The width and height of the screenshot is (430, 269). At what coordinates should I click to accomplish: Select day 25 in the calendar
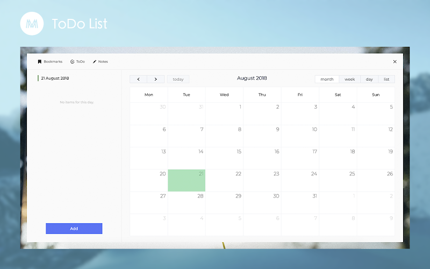[x=338, y=180]
